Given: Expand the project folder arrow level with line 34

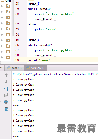Looking at the screenshot, I should tap(2, 34).
